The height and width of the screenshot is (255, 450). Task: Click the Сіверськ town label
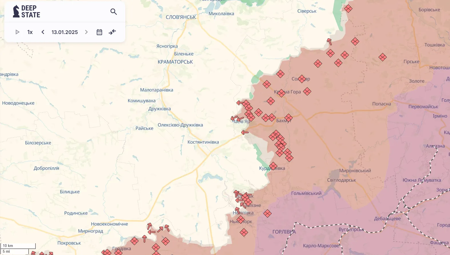tap(307, 11)
